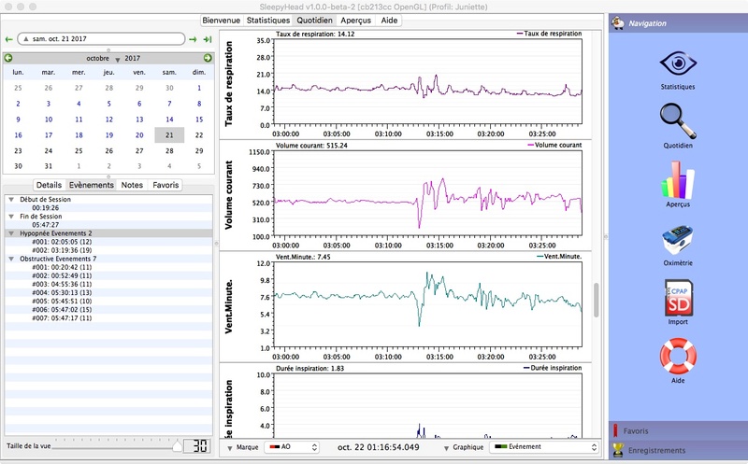
Task: Select the Quotidien tab
Action: click(x=314, y=20)
